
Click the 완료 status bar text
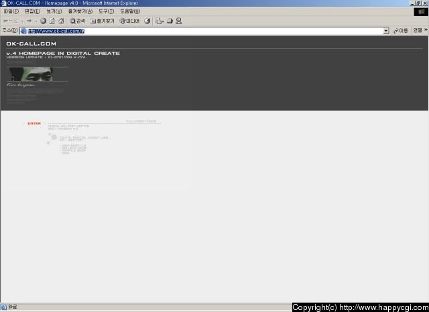(12, 307)
